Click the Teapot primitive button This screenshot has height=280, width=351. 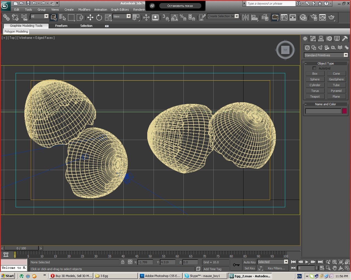(x=315, y=97)
